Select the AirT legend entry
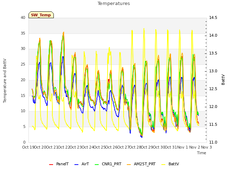 pos(82,164)
